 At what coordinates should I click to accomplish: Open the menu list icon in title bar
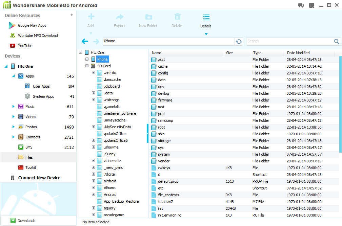click(x=311, y=5)
